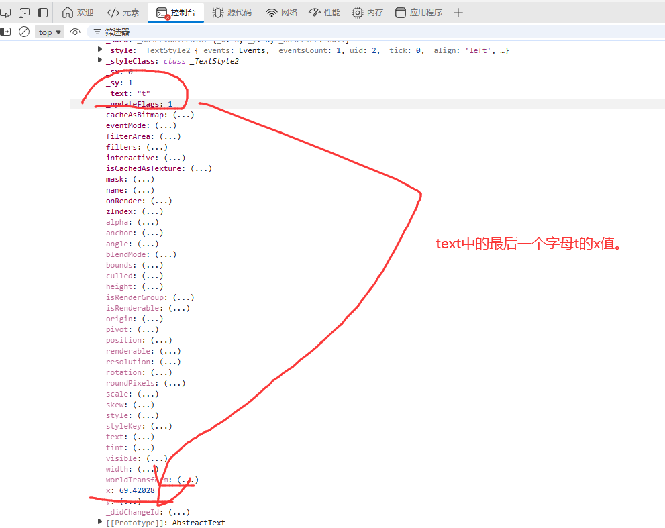Invoke getter for styleKey (...)
The width and height of the screenshot is (665, 528).
[161, 426]
